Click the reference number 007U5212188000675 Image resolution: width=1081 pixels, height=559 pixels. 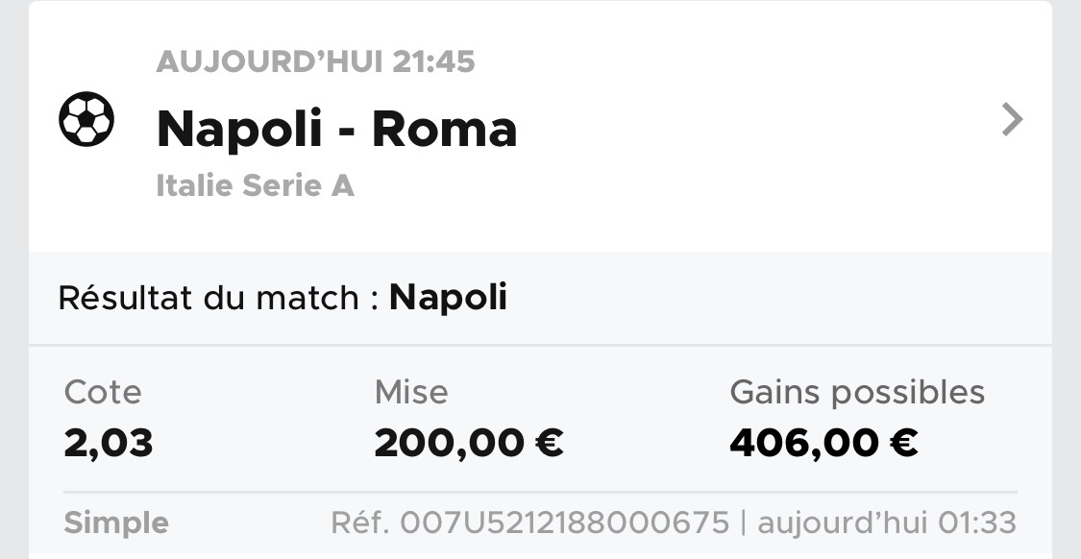565,523
